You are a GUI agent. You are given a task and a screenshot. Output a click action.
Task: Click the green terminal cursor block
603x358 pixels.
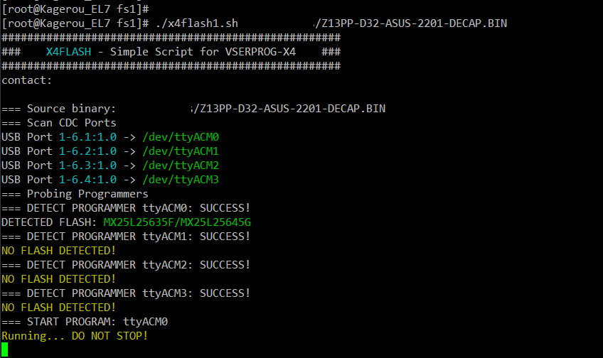pos(4,349)
